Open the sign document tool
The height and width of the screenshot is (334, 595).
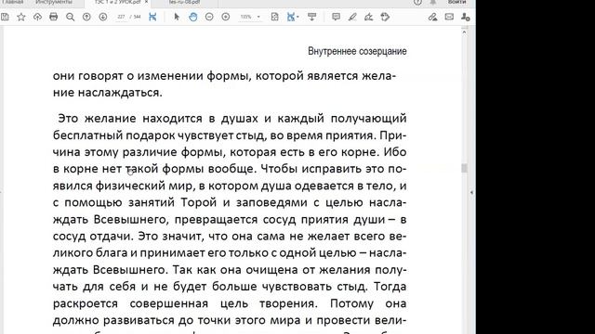(368, 17)
